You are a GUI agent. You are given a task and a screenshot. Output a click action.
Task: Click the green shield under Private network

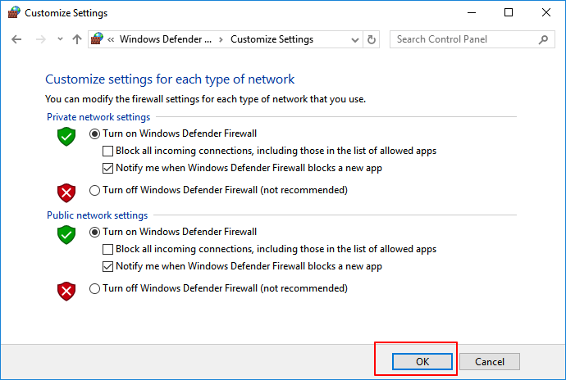click(66, 137)
